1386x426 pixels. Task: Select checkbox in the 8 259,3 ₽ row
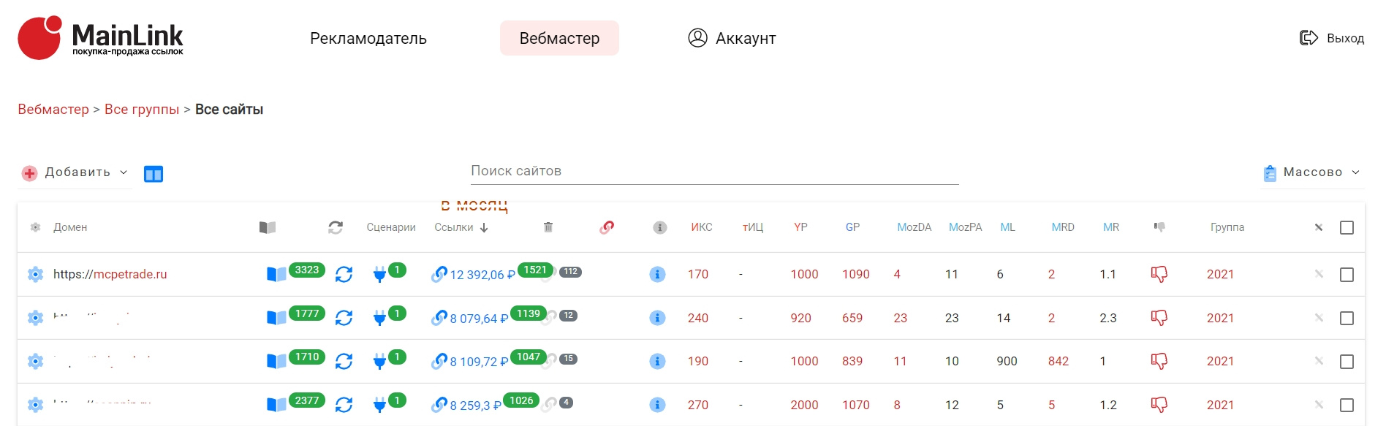pos(1347,406)
